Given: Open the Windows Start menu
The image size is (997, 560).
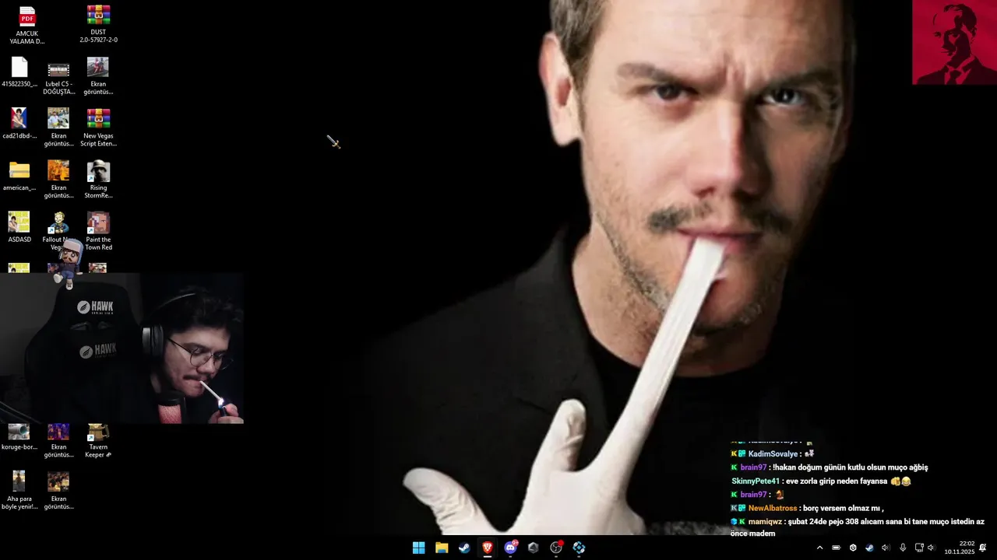Looking at the screenshot, I should click(418, 548).
